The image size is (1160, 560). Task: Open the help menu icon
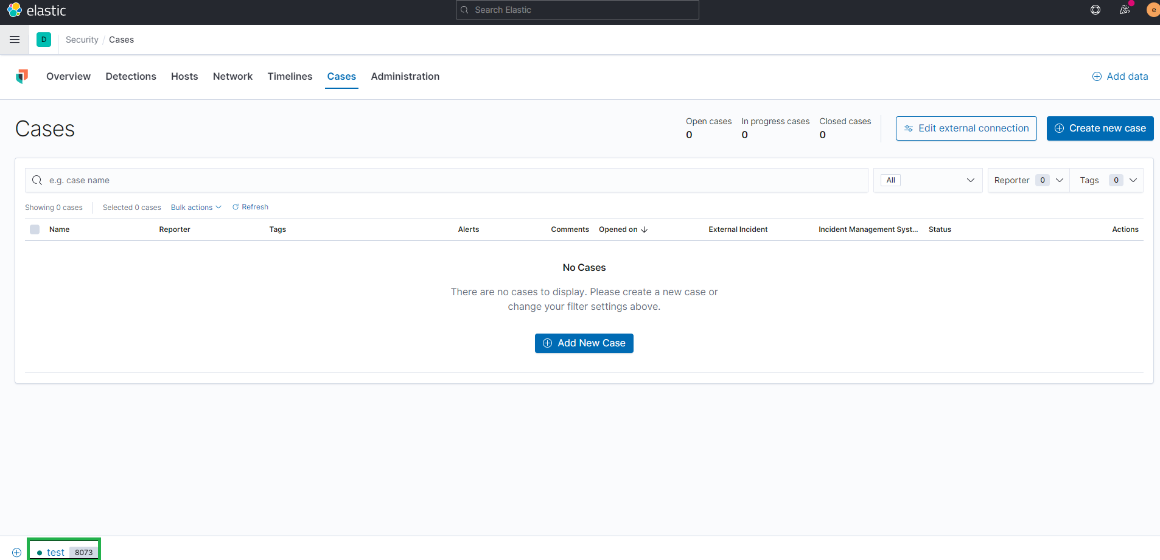click(1095, 10)
